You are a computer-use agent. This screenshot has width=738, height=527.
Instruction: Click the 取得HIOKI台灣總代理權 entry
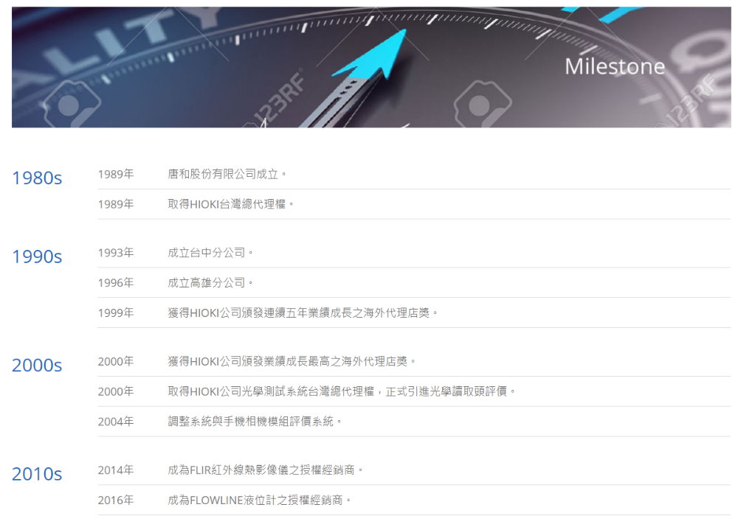(231, 204)
